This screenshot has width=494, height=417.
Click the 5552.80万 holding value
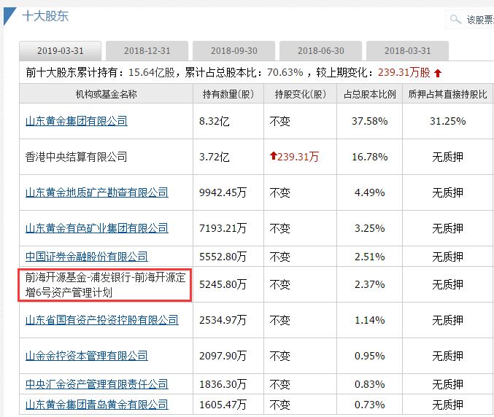[223, 257]
